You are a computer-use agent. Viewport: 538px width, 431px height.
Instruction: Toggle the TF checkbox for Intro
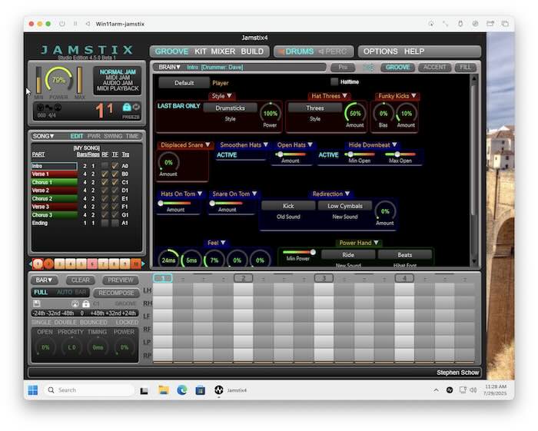point(115,166)
